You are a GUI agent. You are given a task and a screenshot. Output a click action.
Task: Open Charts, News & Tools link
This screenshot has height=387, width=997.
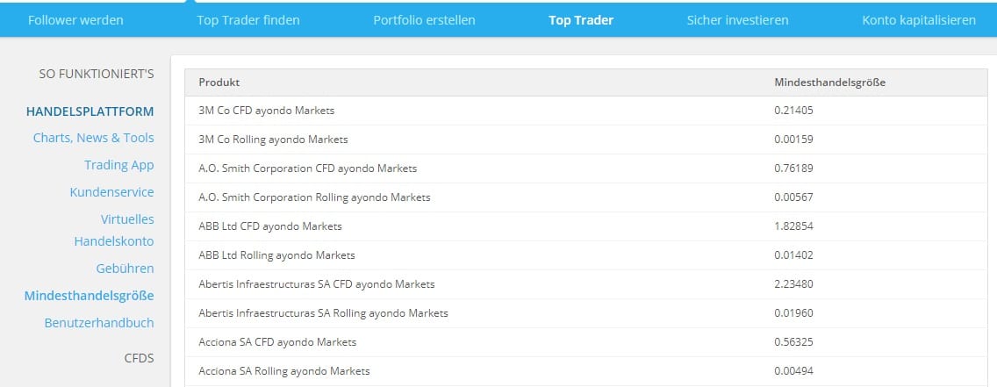[x=93, y=138]
